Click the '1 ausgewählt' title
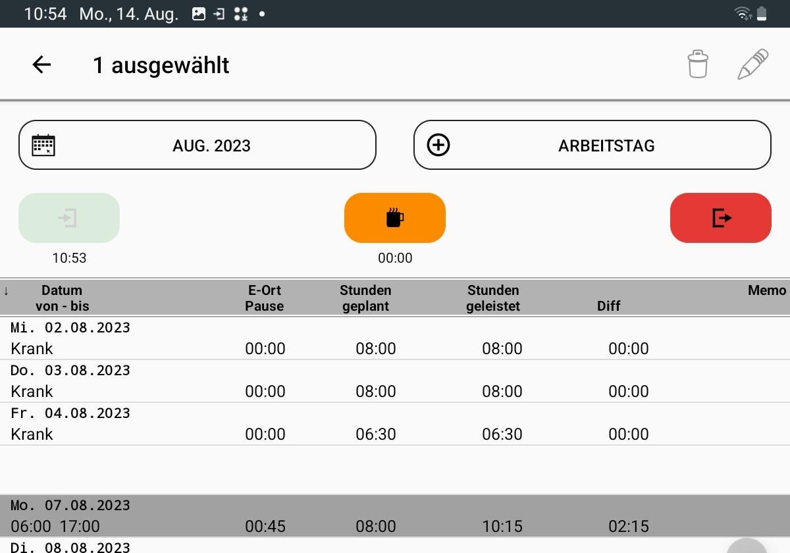The height and width of the screenshot is (553, 790). pos(161,65)
